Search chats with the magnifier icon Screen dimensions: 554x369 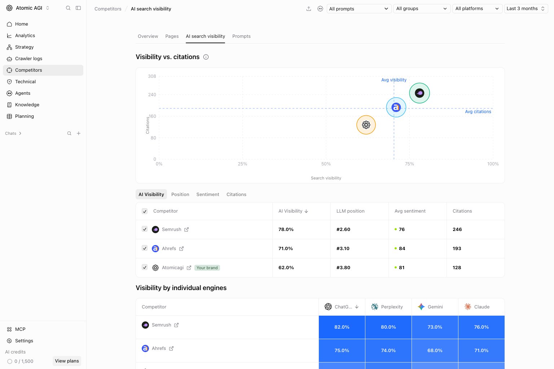pos(69,133)
